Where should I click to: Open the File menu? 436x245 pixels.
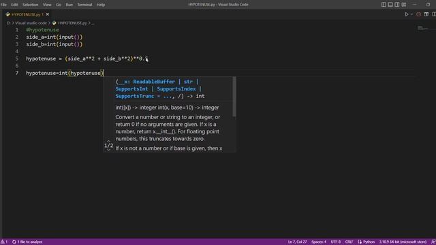[x=3, y=5]
